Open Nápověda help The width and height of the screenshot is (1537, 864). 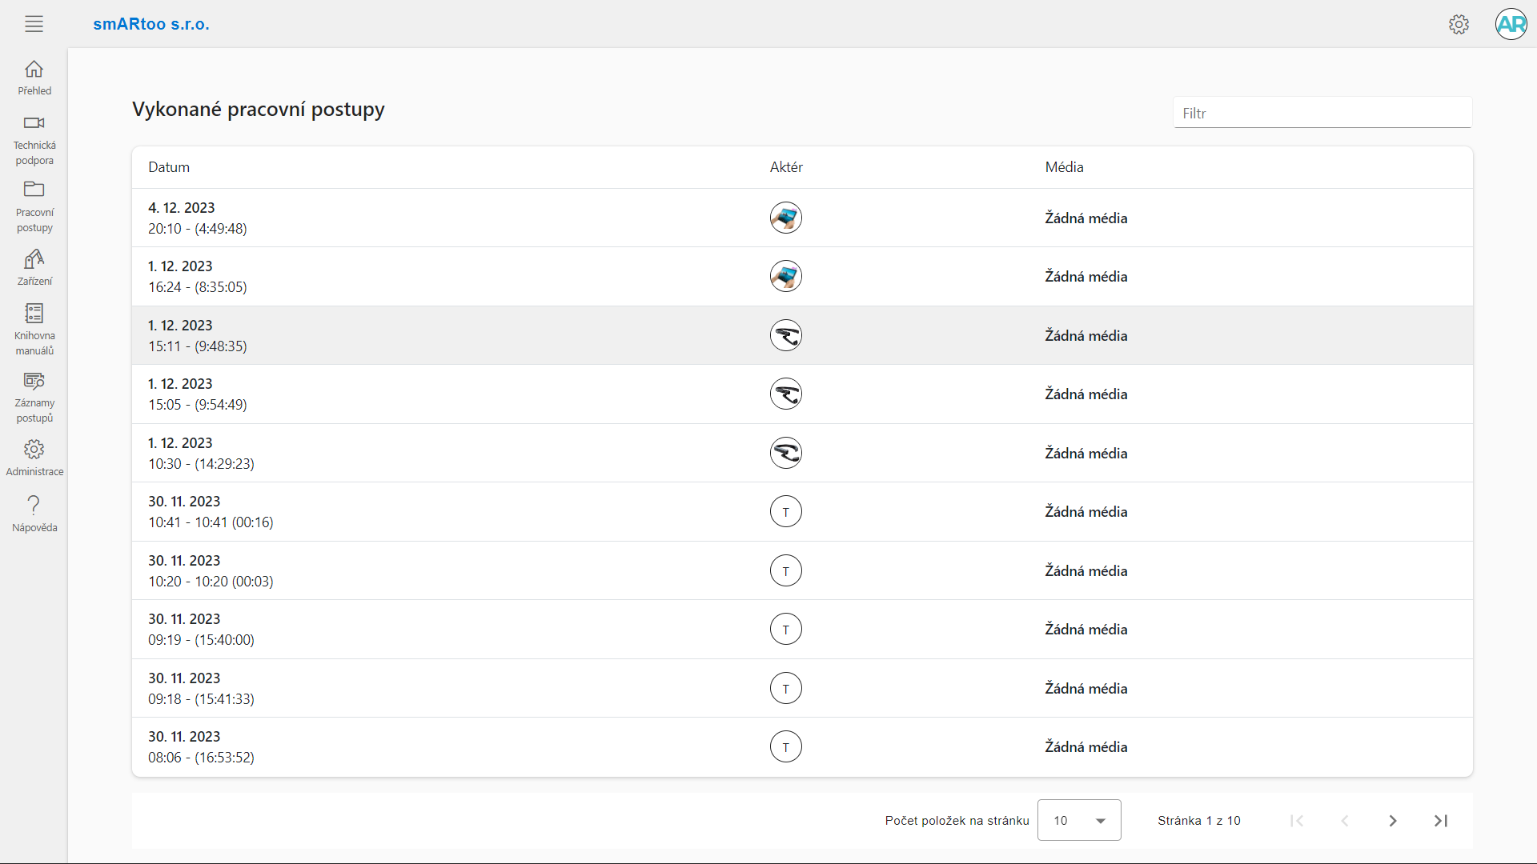point(34,514)
